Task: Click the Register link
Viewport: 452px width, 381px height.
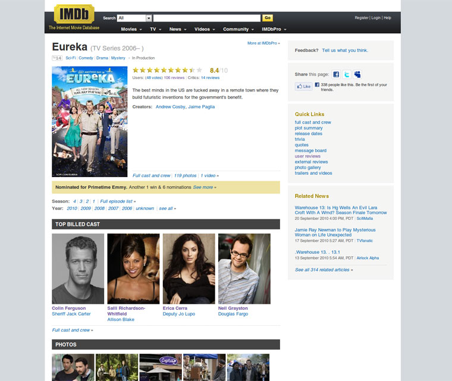Action: pyautogui.click(x=362, y=18)
